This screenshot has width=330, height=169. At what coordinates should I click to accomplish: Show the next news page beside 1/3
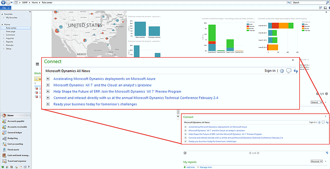point(258,153)
